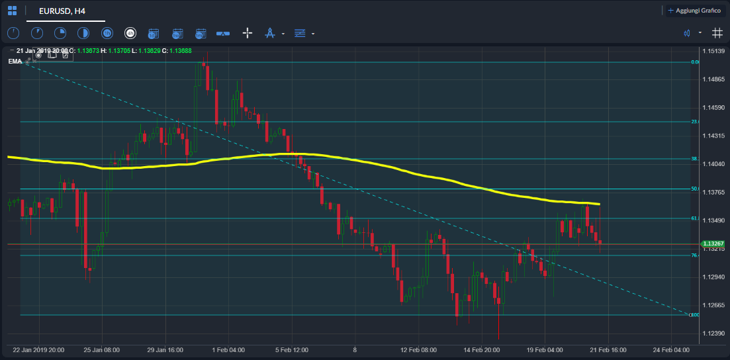
Task: Click the 1.15139 price axis label
Action: coord(713,51)
